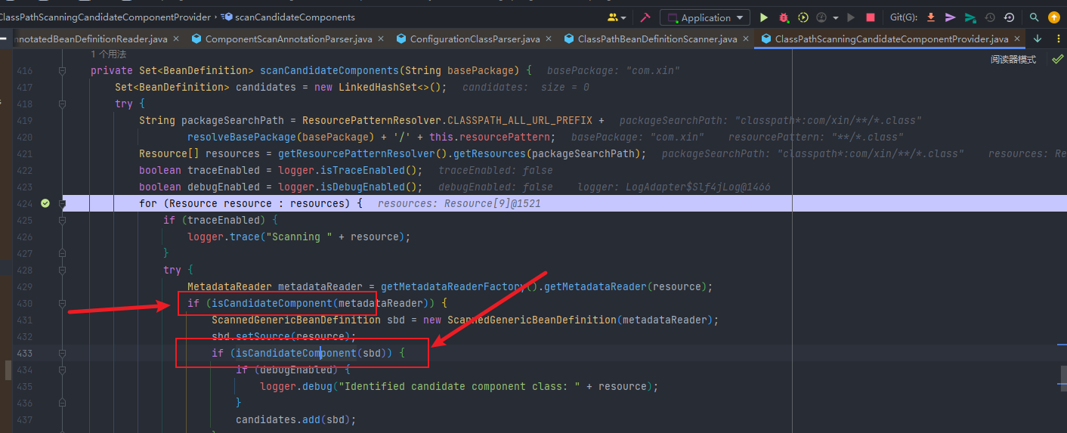
Task: Build the project with the hammer icon
Action: coord(645,17)
